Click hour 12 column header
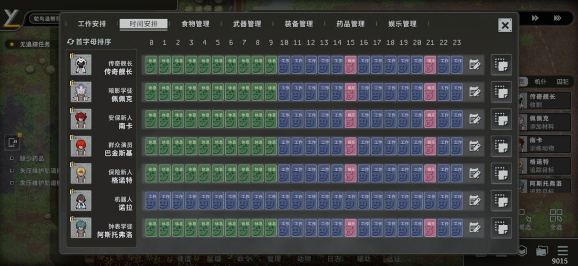 pyautogui.click(x=311, y=43)
